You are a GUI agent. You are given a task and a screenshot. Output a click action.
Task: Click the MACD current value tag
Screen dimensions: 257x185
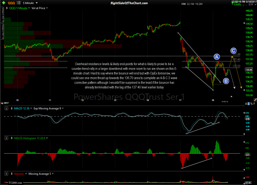[247, 118]
